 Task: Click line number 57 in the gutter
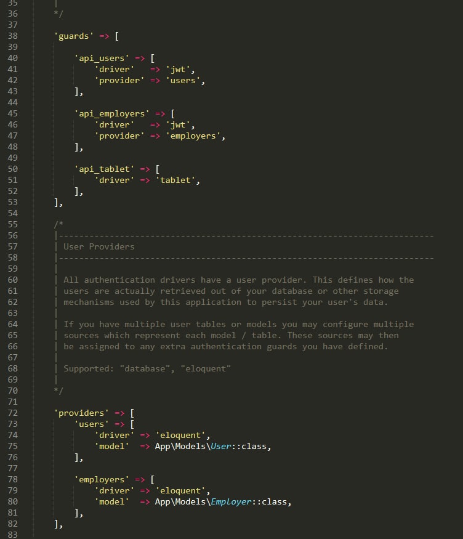(x=13, y=247)
